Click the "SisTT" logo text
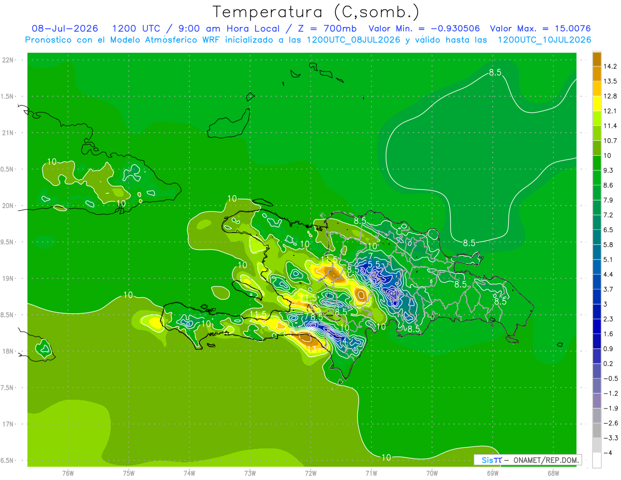Viewport: 621px width, 480px height. pos(491,460)
